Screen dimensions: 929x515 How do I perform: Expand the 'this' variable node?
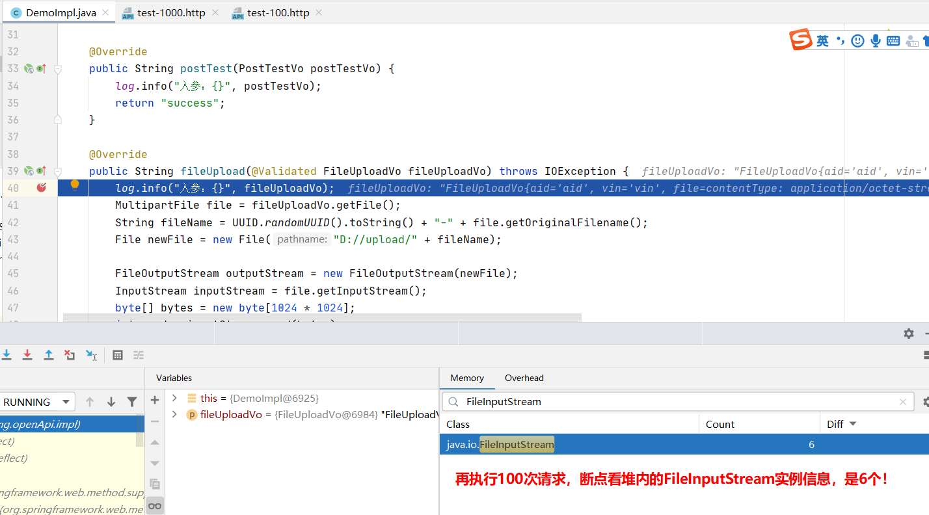174,397
